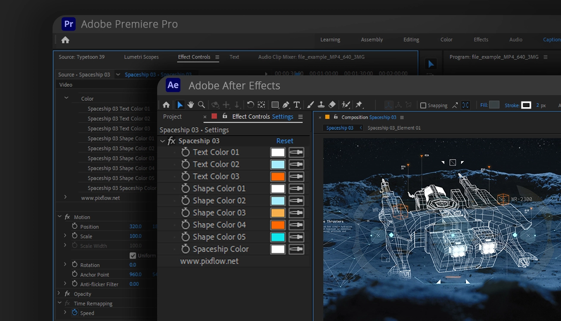
Task: Toggle Anchor Point stopwatch animation in Premiere
Action: 74,274
